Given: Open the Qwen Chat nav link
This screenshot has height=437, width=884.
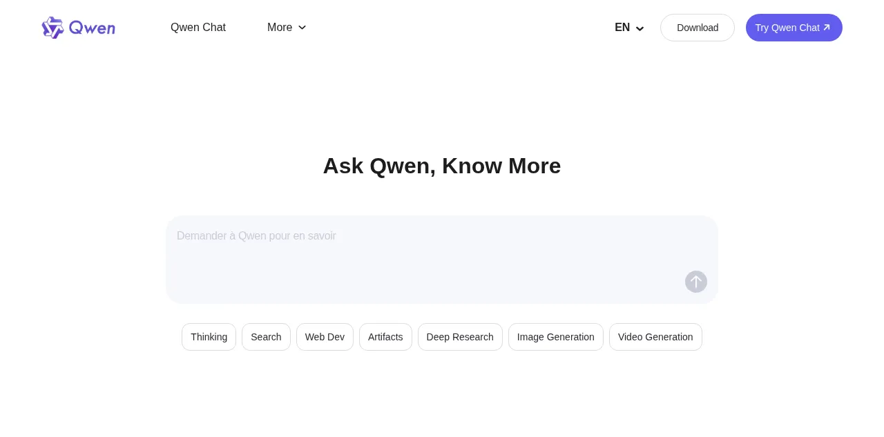Looking at the screenshot, I should tap(198, 28).
